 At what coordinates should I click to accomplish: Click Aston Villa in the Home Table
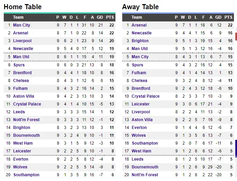(23, 96)
